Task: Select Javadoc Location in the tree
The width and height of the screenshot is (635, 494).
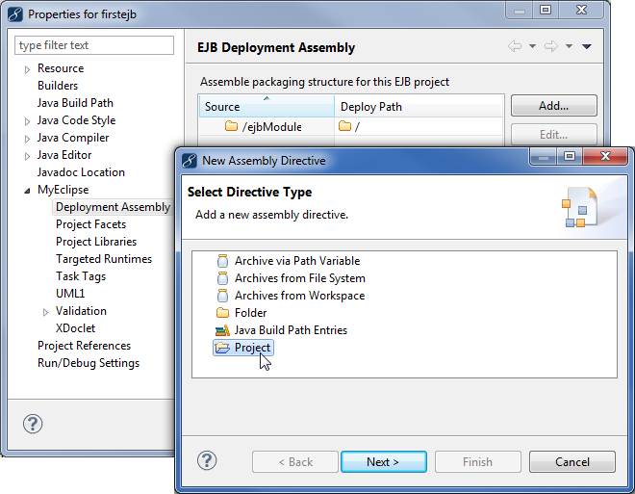Action: [81, 172]
